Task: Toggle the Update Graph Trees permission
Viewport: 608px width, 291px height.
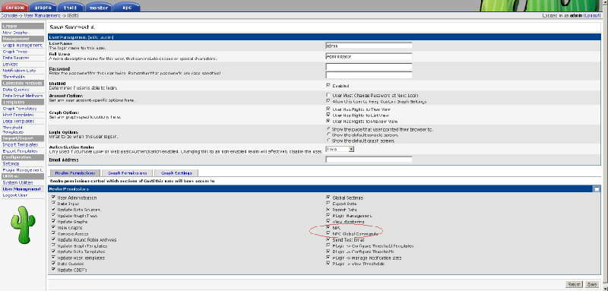Action: tap(53, 216)
